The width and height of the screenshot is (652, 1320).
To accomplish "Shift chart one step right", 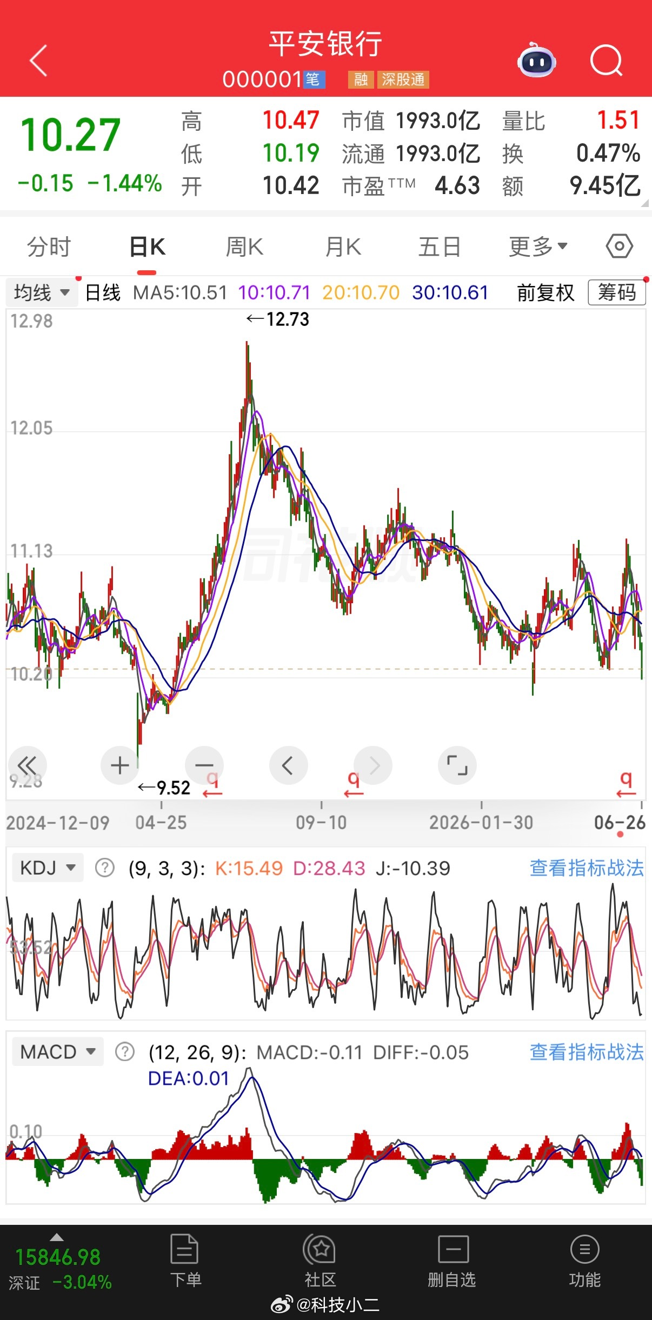I will (373, 765).
